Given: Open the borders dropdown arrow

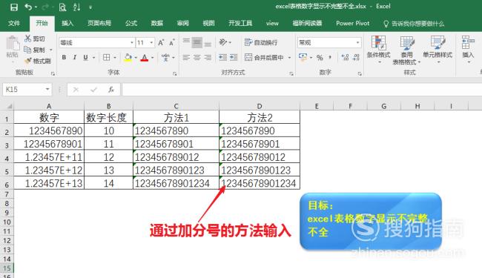Looking at the screenshot, I should point(115,58).
